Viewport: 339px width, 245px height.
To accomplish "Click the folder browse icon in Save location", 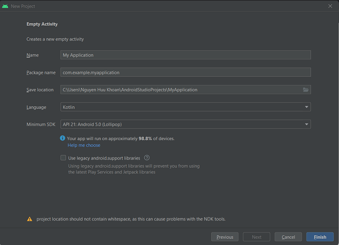I will pyautogui.click(x=306, y=90).
